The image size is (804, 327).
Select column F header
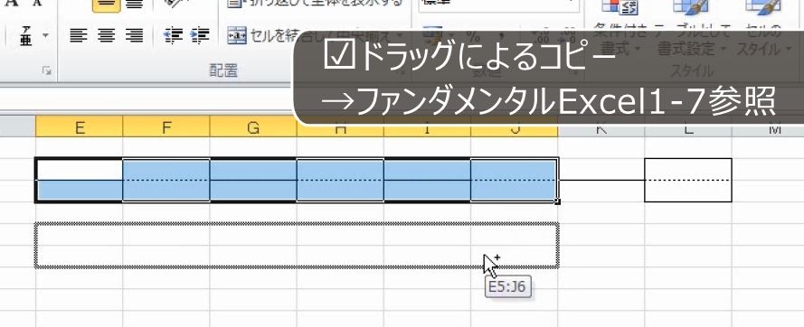166,127
